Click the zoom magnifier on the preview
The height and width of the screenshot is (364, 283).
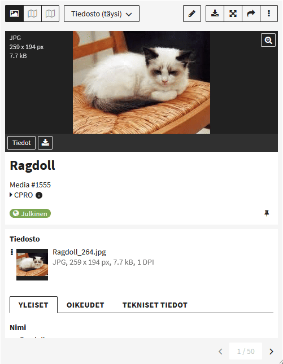(268, 40)
